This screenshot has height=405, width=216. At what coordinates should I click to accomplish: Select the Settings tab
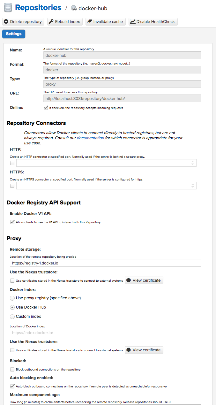(x=14, y=34)
